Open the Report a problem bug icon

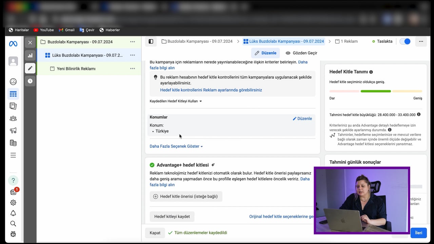point(13,234)
